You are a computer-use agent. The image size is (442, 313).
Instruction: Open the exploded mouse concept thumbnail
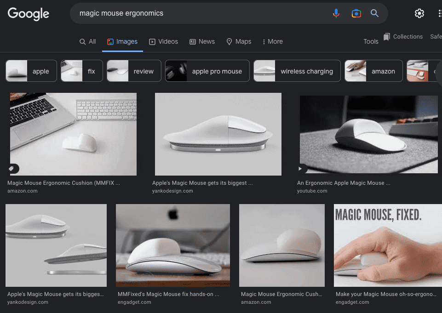(x=56, y=245)
